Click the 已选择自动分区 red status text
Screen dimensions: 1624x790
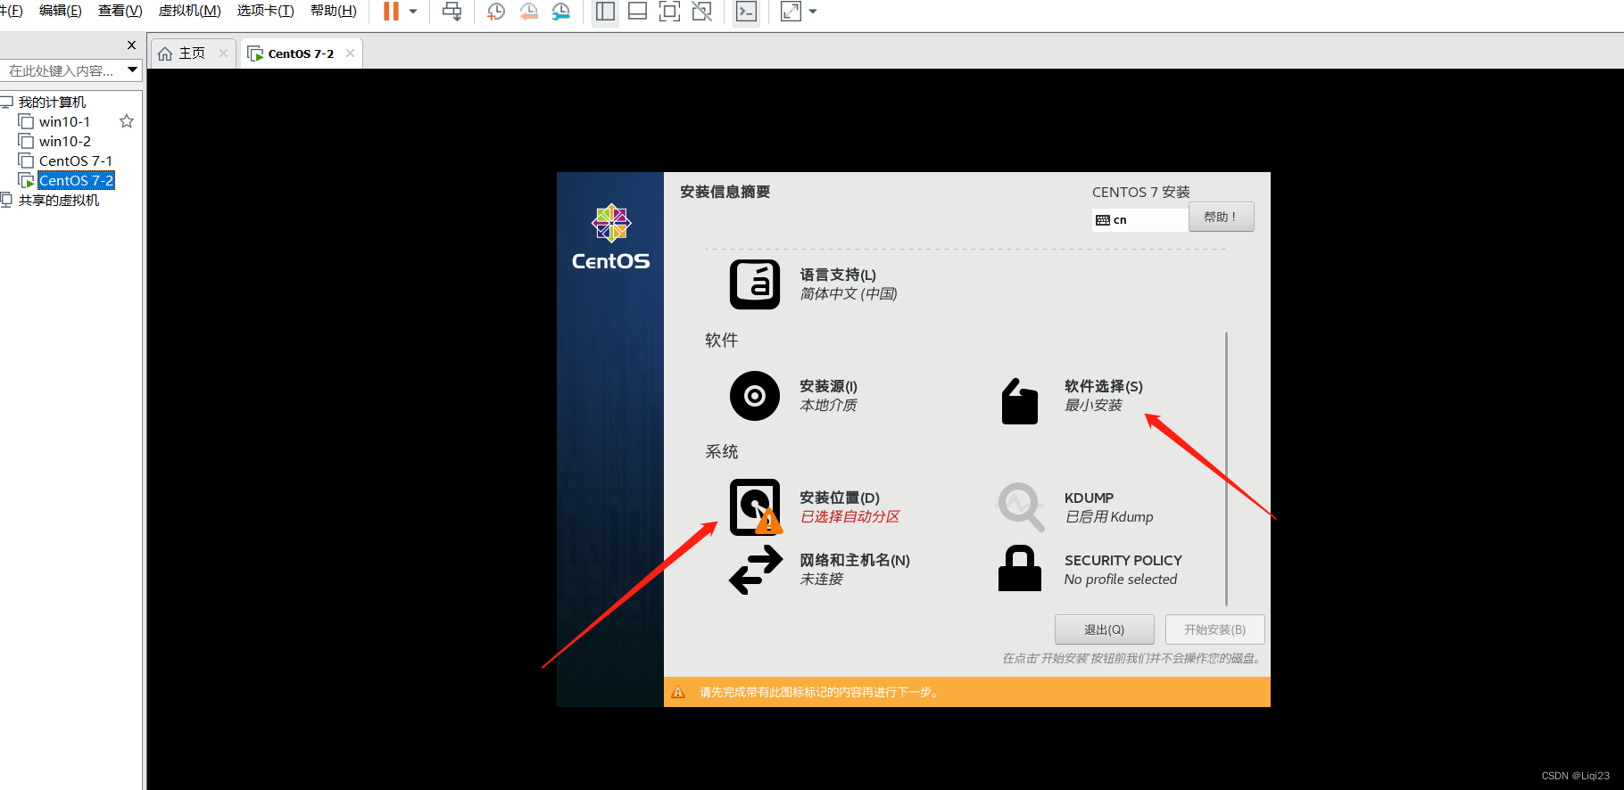(x=849, y=517)
